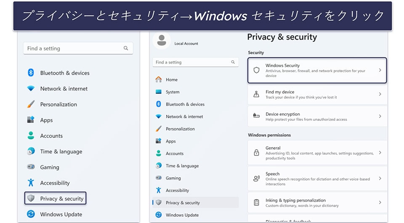This screenshot has width=404, height=223.
Task: Click Accessibility icon in the Settings window sidebar
Action: [x=159, y=190]
